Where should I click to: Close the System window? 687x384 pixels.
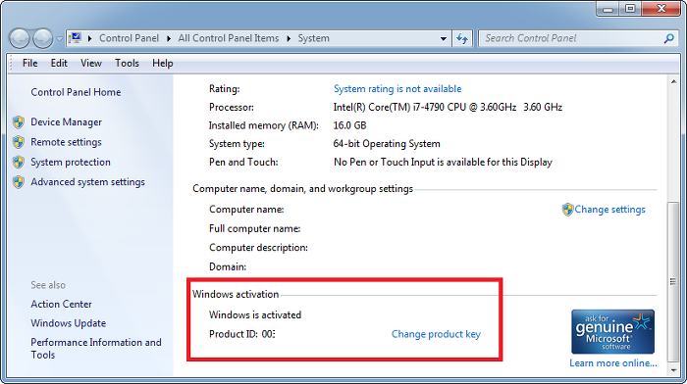click(661, 9)
